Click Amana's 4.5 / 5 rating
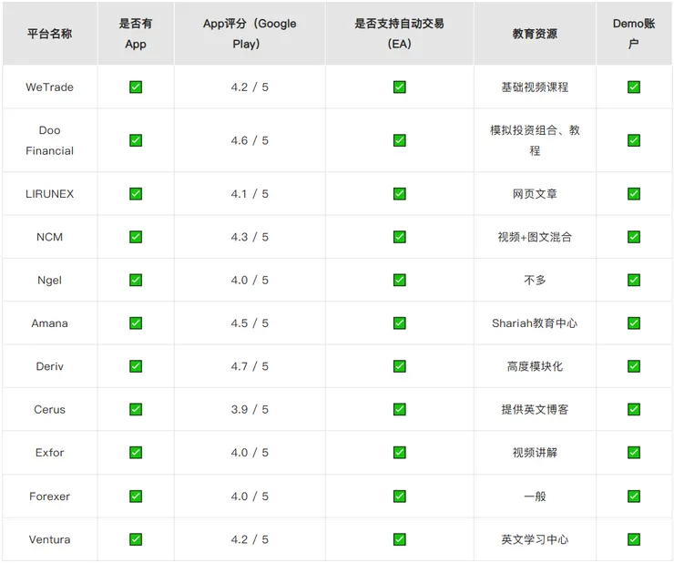The width and height of the screenshot is (674, 563). pyautogui.click(x=250, y=323)
